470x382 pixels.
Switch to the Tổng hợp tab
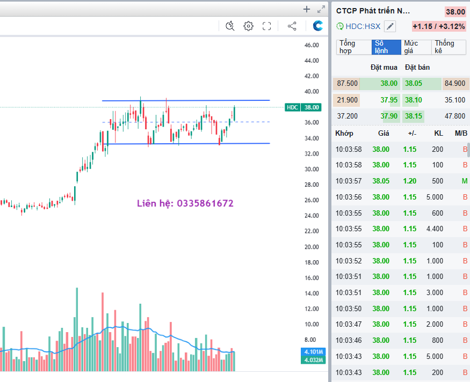pos(353,47)
